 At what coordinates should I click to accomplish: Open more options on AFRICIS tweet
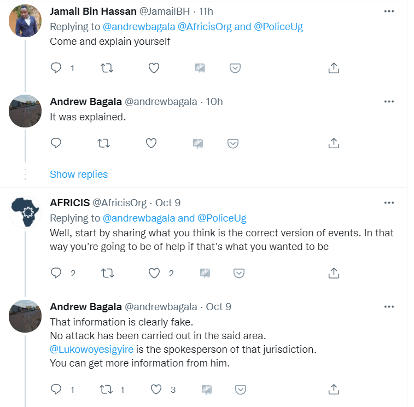point(389,202)
